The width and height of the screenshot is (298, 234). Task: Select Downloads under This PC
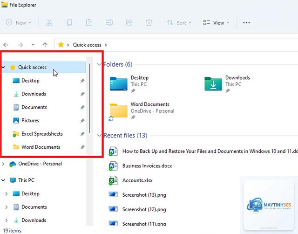pos(34,220)
